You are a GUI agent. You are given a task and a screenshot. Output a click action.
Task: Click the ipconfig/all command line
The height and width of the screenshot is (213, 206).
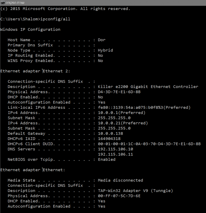35,19
